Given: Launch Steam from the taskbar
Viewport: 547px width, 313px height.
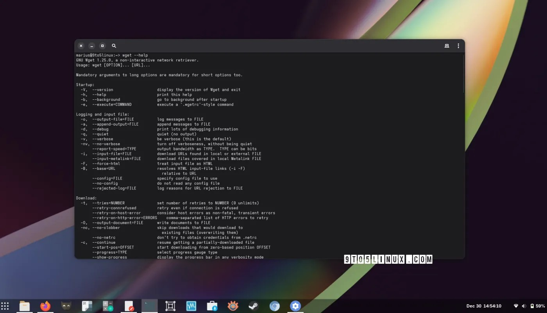Looking at the screenshot, I should click(254, 306).
